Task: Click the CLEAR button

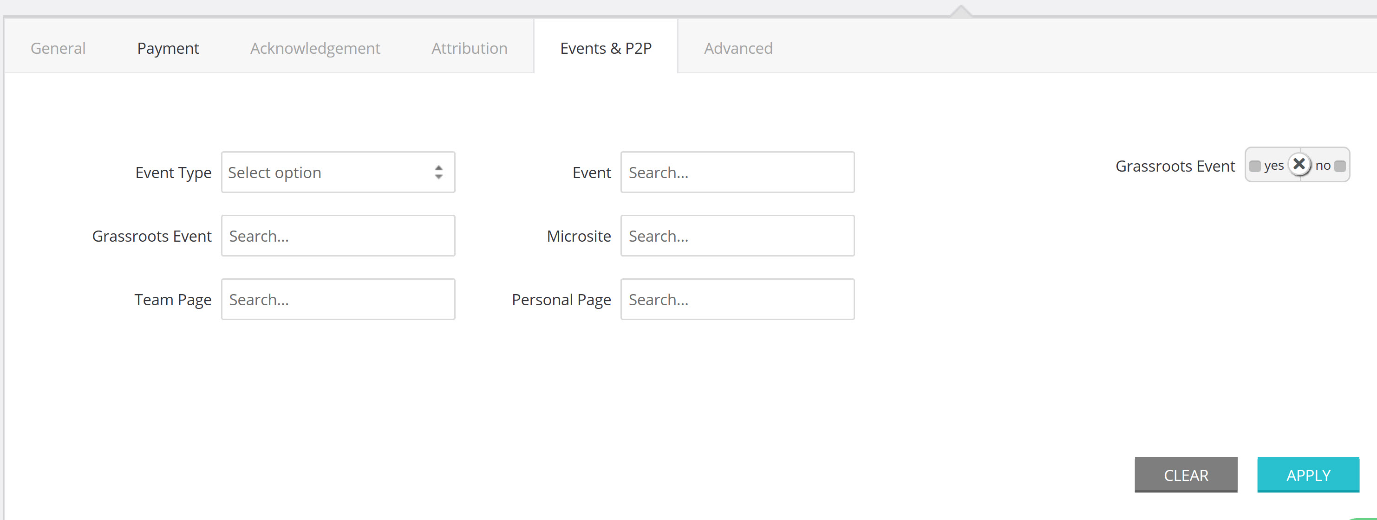Action: 1186,475
